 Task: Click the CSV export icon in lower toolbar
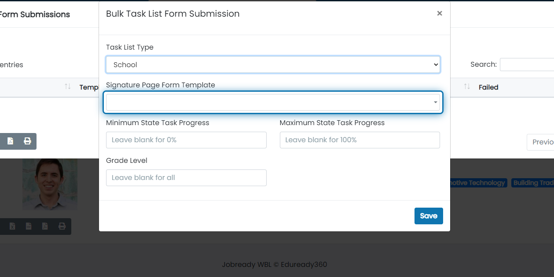tap(29, 227)
